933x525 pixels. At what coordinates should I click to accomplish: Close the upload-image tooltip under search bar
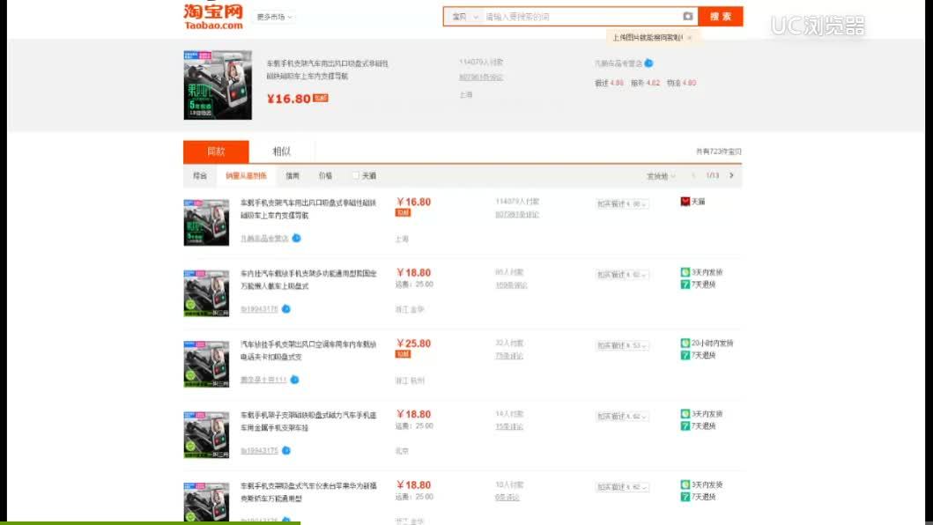coord(689,38)
